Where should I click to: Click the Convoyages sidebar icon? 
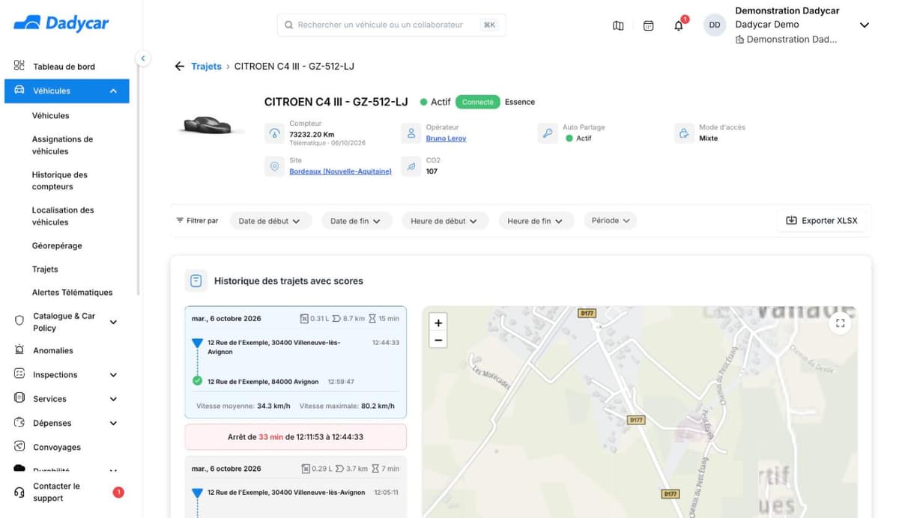tap(19, 447)
